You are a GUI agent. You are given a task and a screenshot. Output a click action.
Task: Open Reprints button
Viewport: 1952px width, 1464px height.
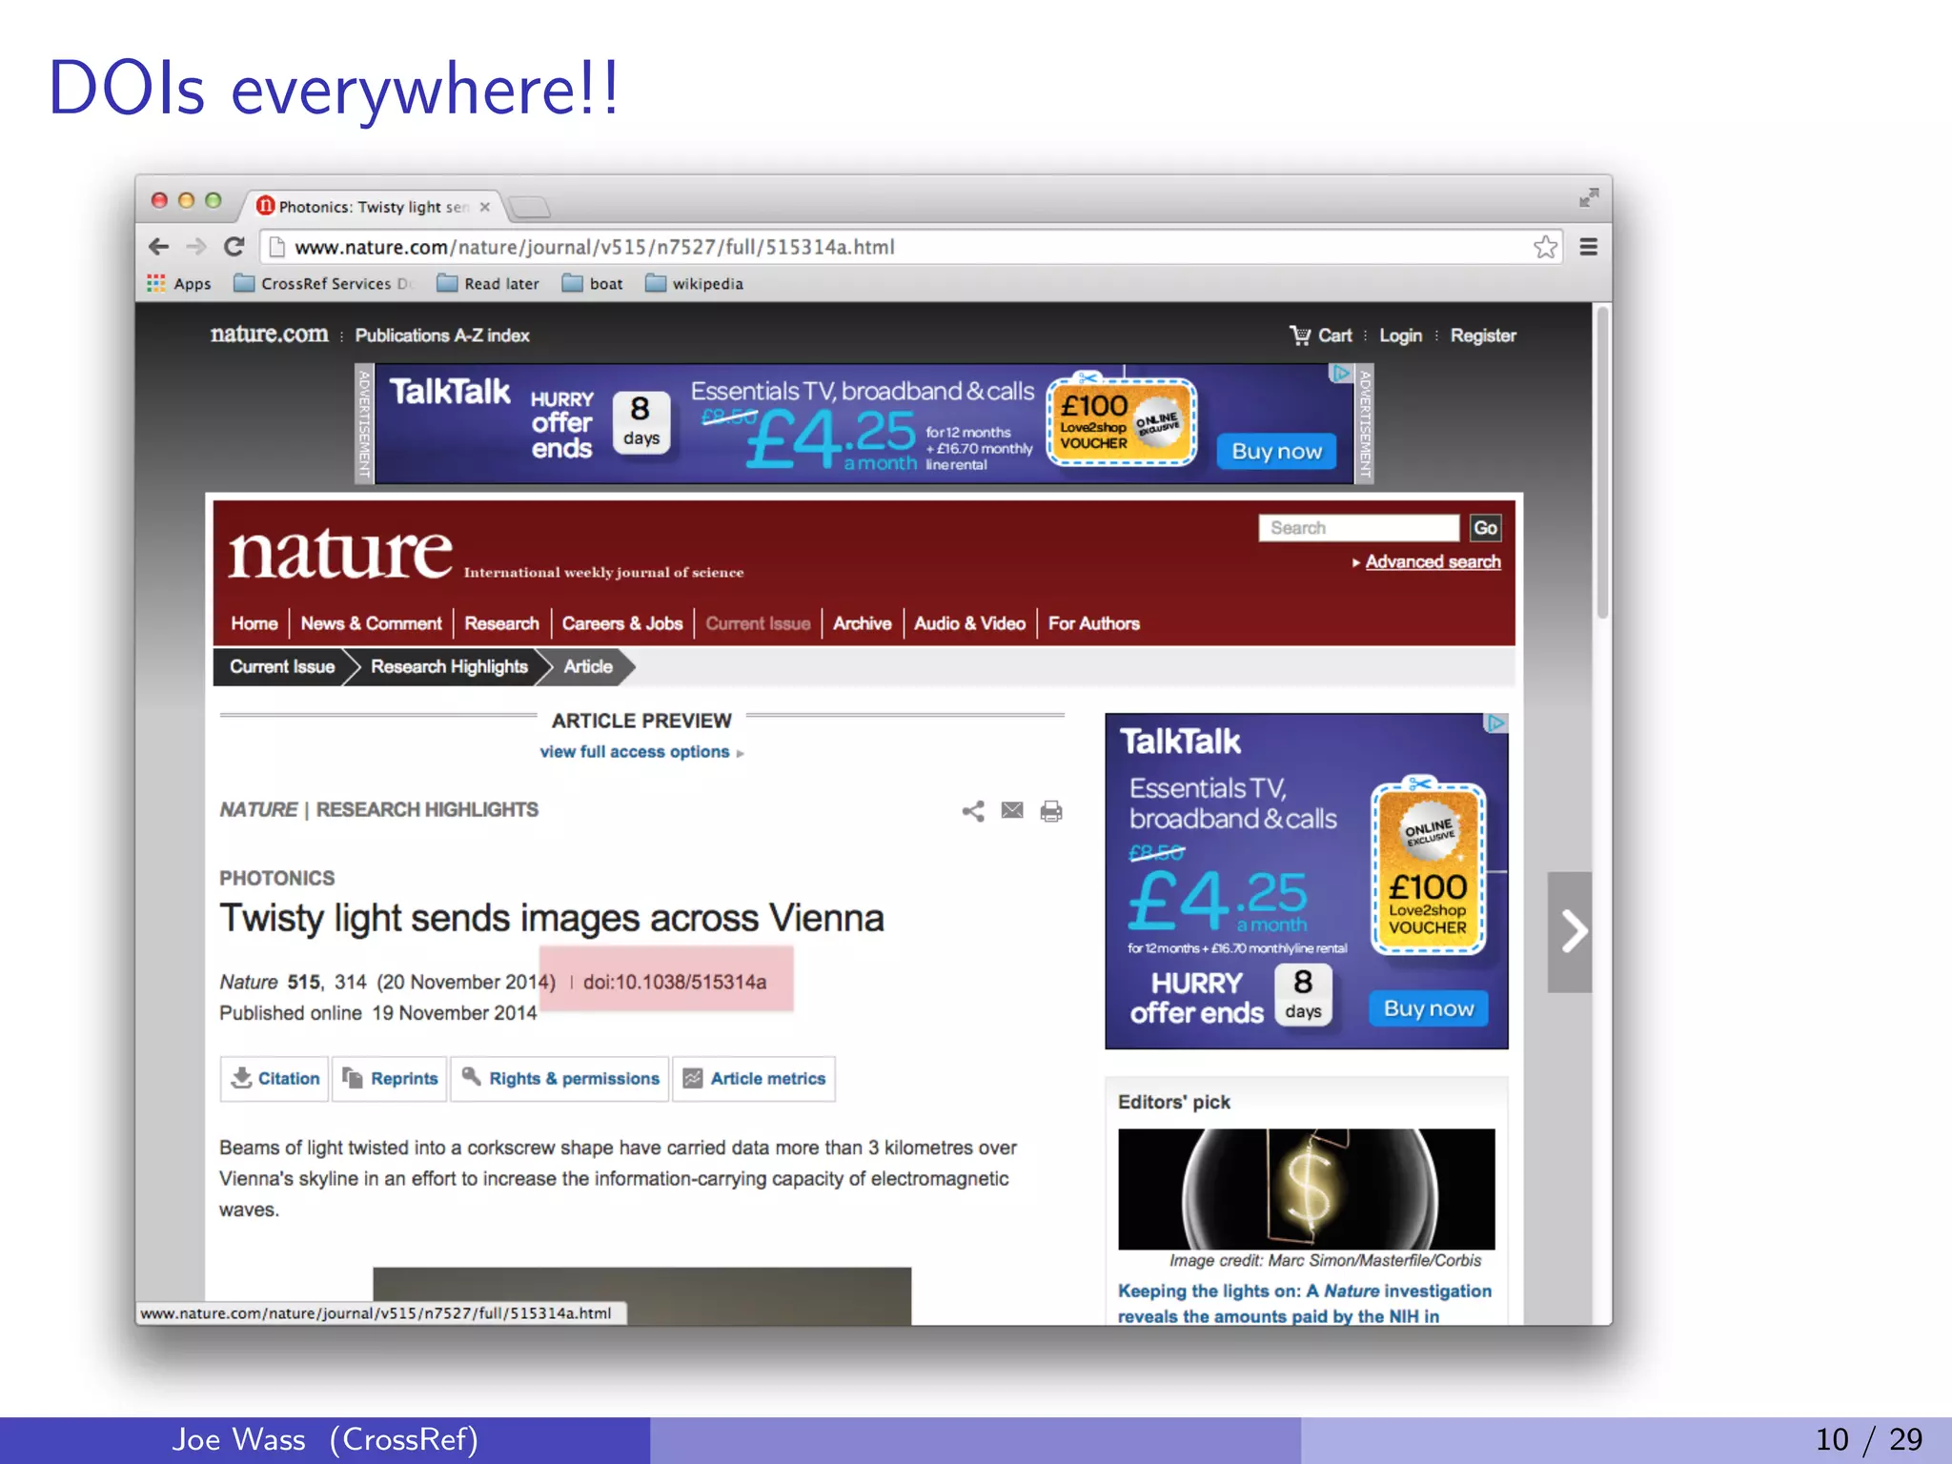click(x=390, y=1079)
